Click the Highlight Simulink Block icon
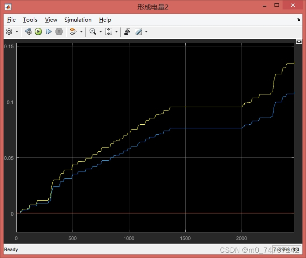This screenshot has width=306, height=258. click(73, 32)
